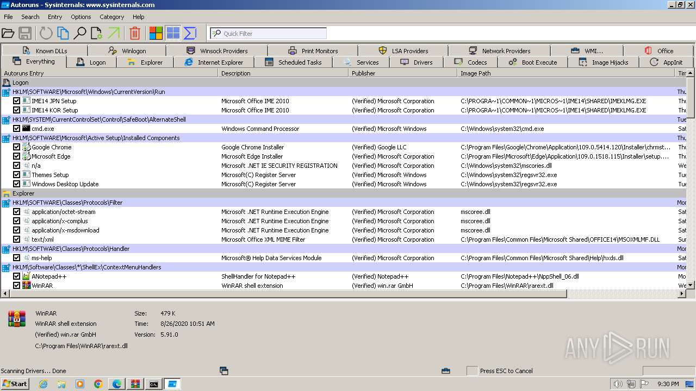This screenshot has width=696, height=391.
Task: Disable the WinRAR shell extension checkbox
Action: tap(17, 286)
